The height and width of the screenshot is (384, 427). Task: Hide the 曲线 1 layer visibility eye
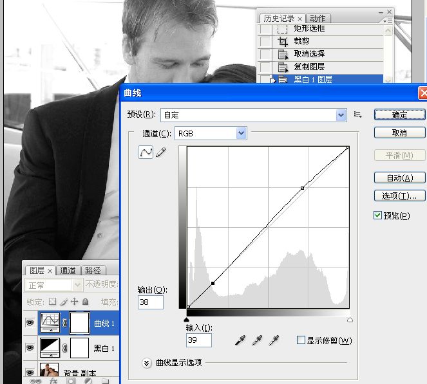(x=30, y=322)
